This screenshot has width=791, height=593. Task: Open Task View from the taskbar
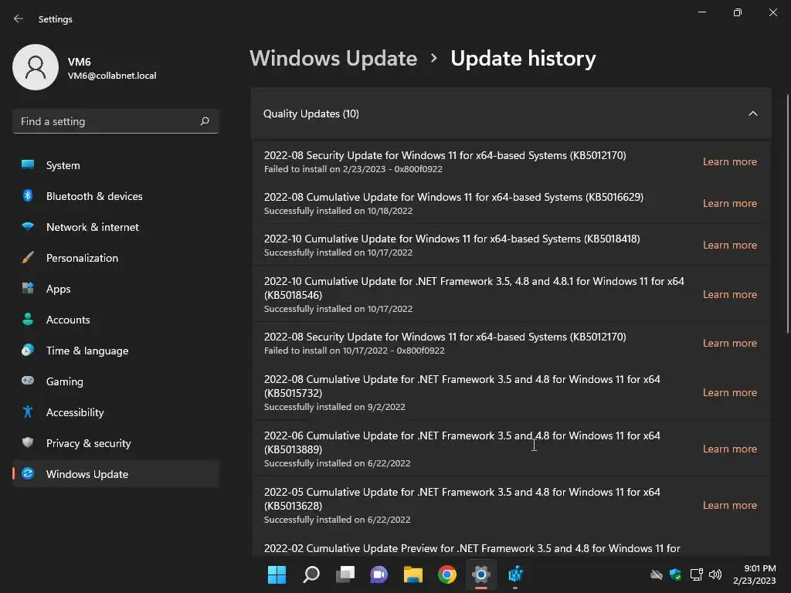tap(345, 574)
